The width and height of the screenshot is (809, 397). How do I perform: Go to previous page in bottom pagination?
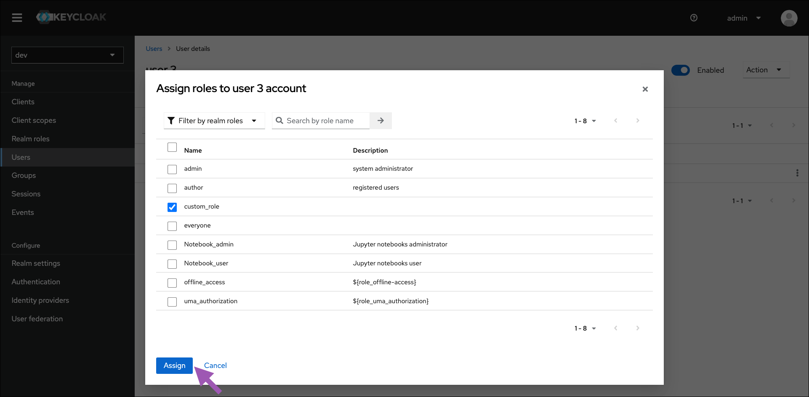[x=616, y=328]
